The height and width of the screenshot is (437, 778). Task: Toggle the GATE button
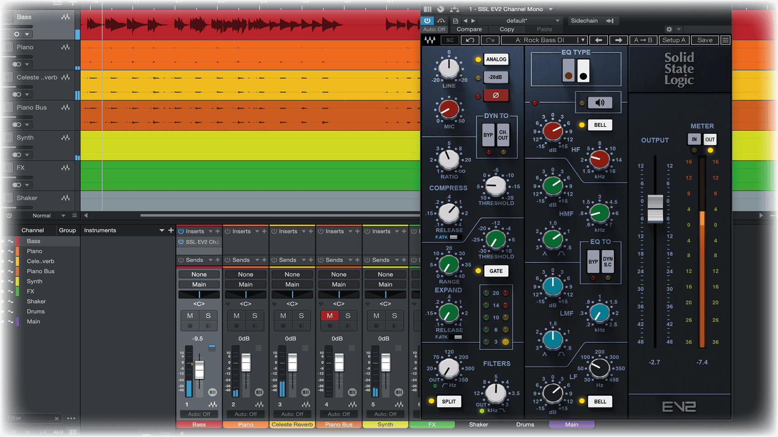click(x=496, y=271)
